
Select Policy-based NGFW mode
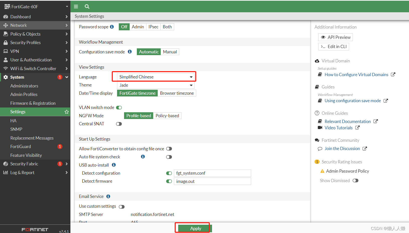167,116
